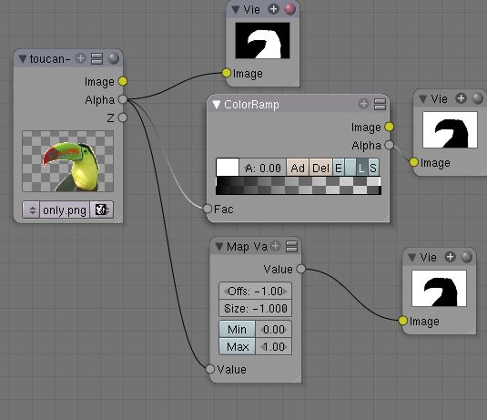Screen dimensions: 487x420
Task: Click the plus icon on Map Value header
Action: pyautogui.click(x=275, y=246)
